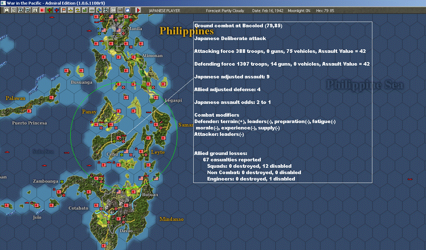This screenshot has width=426, height=250.
Task: Click the Jolo map label
Action: (37, 217)
